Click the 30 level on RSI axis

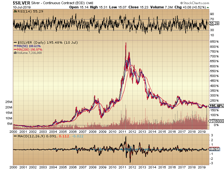click(x=212, y=30)
